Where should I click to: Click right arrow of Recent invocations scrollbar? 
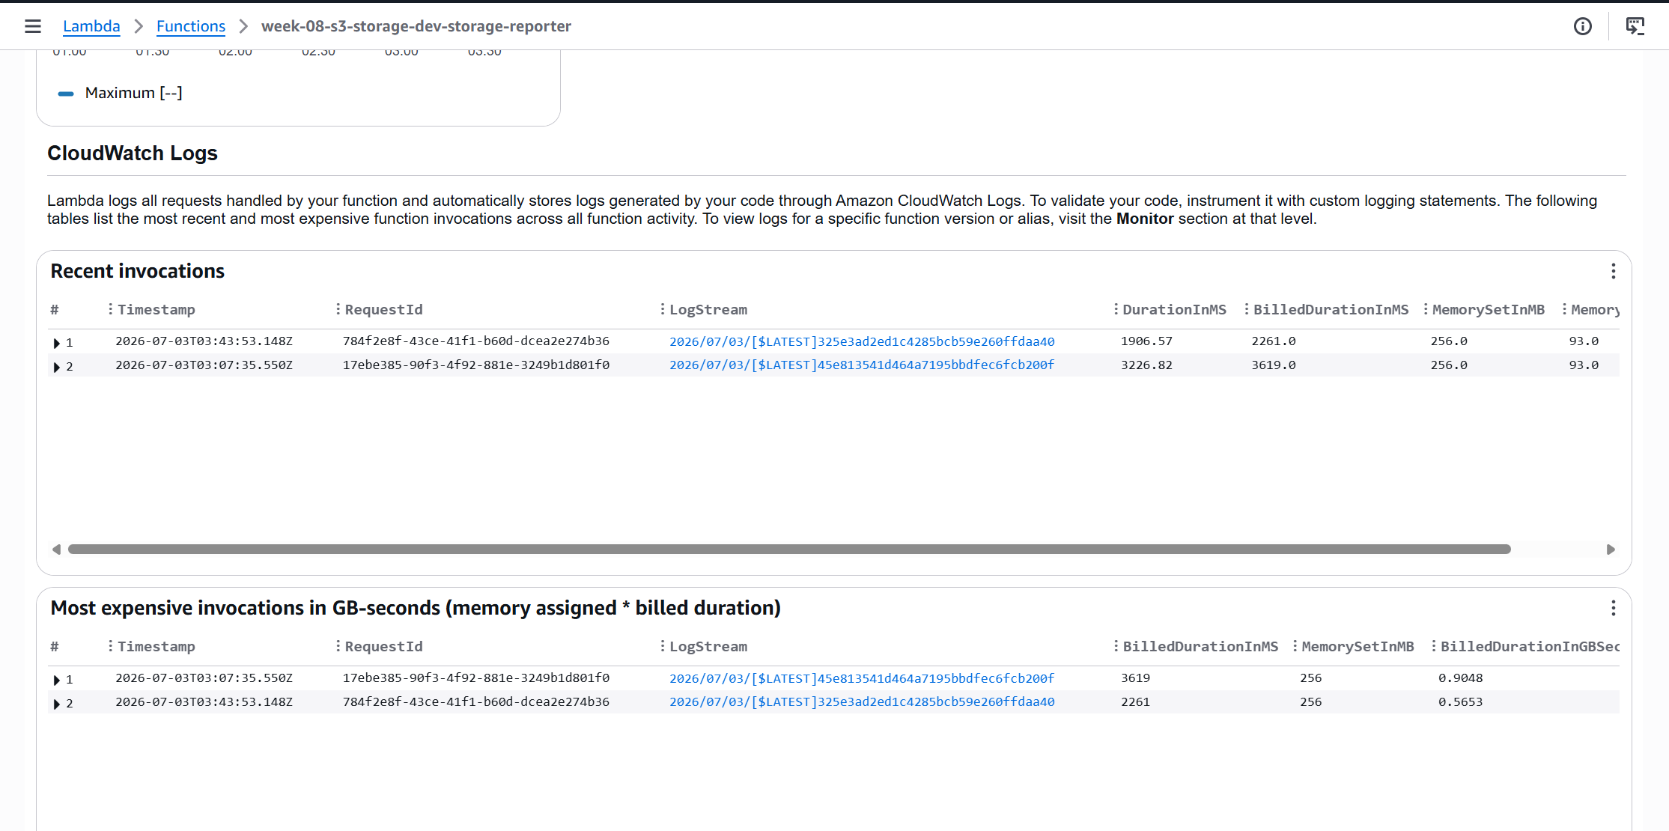coord(1611,550)
